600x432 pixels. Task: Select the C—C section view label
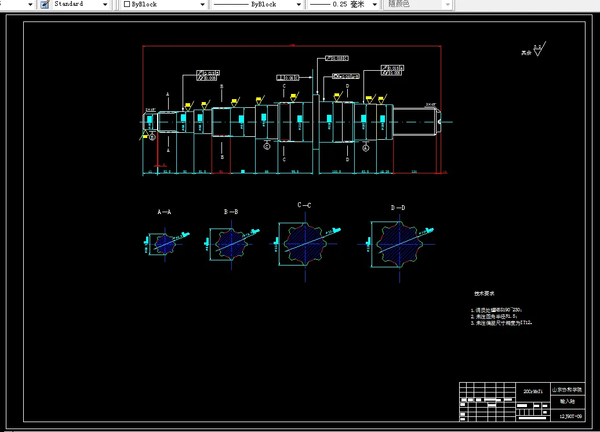coord(304,205)
